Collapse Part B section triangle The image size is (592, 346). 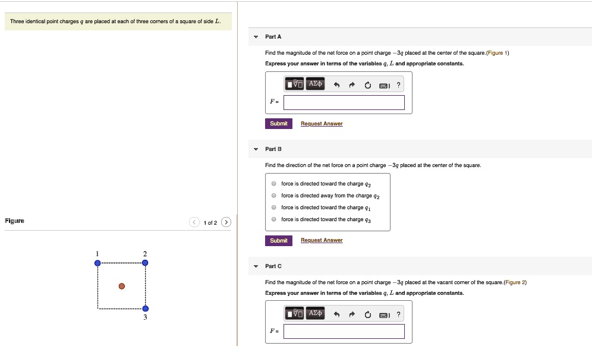pyautogui.click(x=256, y=149)
